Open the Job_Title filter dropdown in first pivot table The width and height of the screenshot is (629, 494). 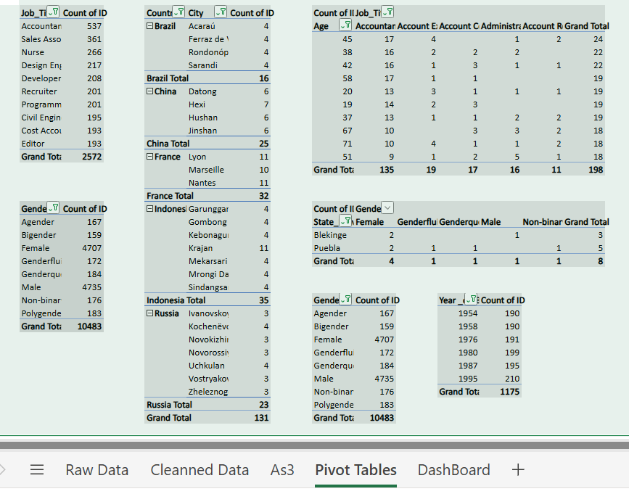coord(54,12)
